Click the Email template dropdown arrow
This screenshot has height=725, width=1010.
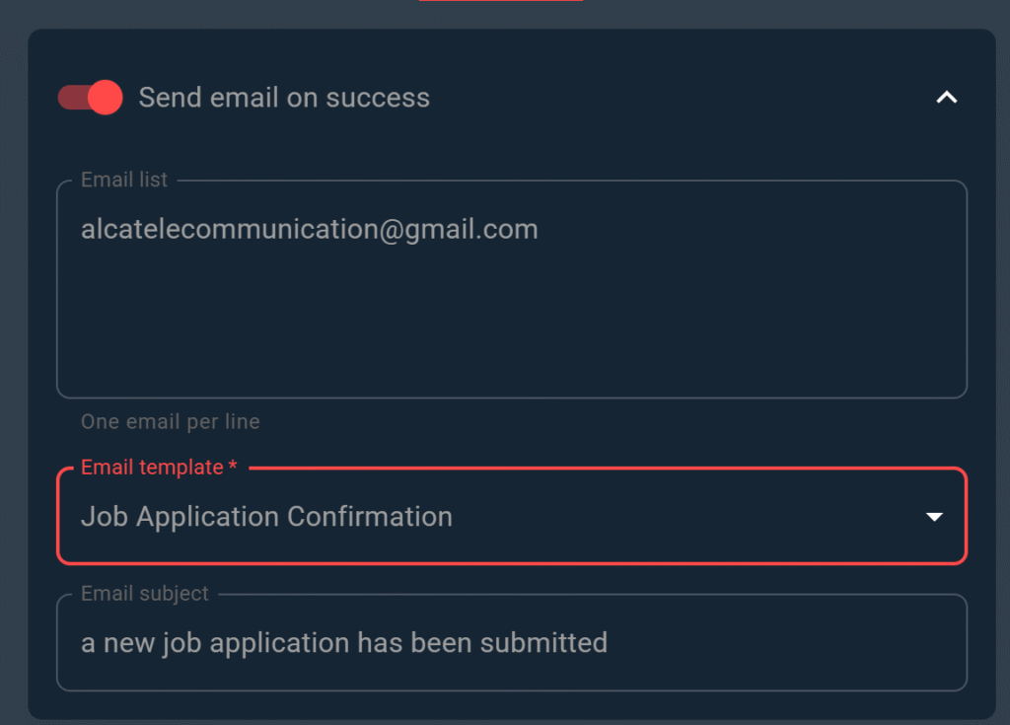click(934, 517)
